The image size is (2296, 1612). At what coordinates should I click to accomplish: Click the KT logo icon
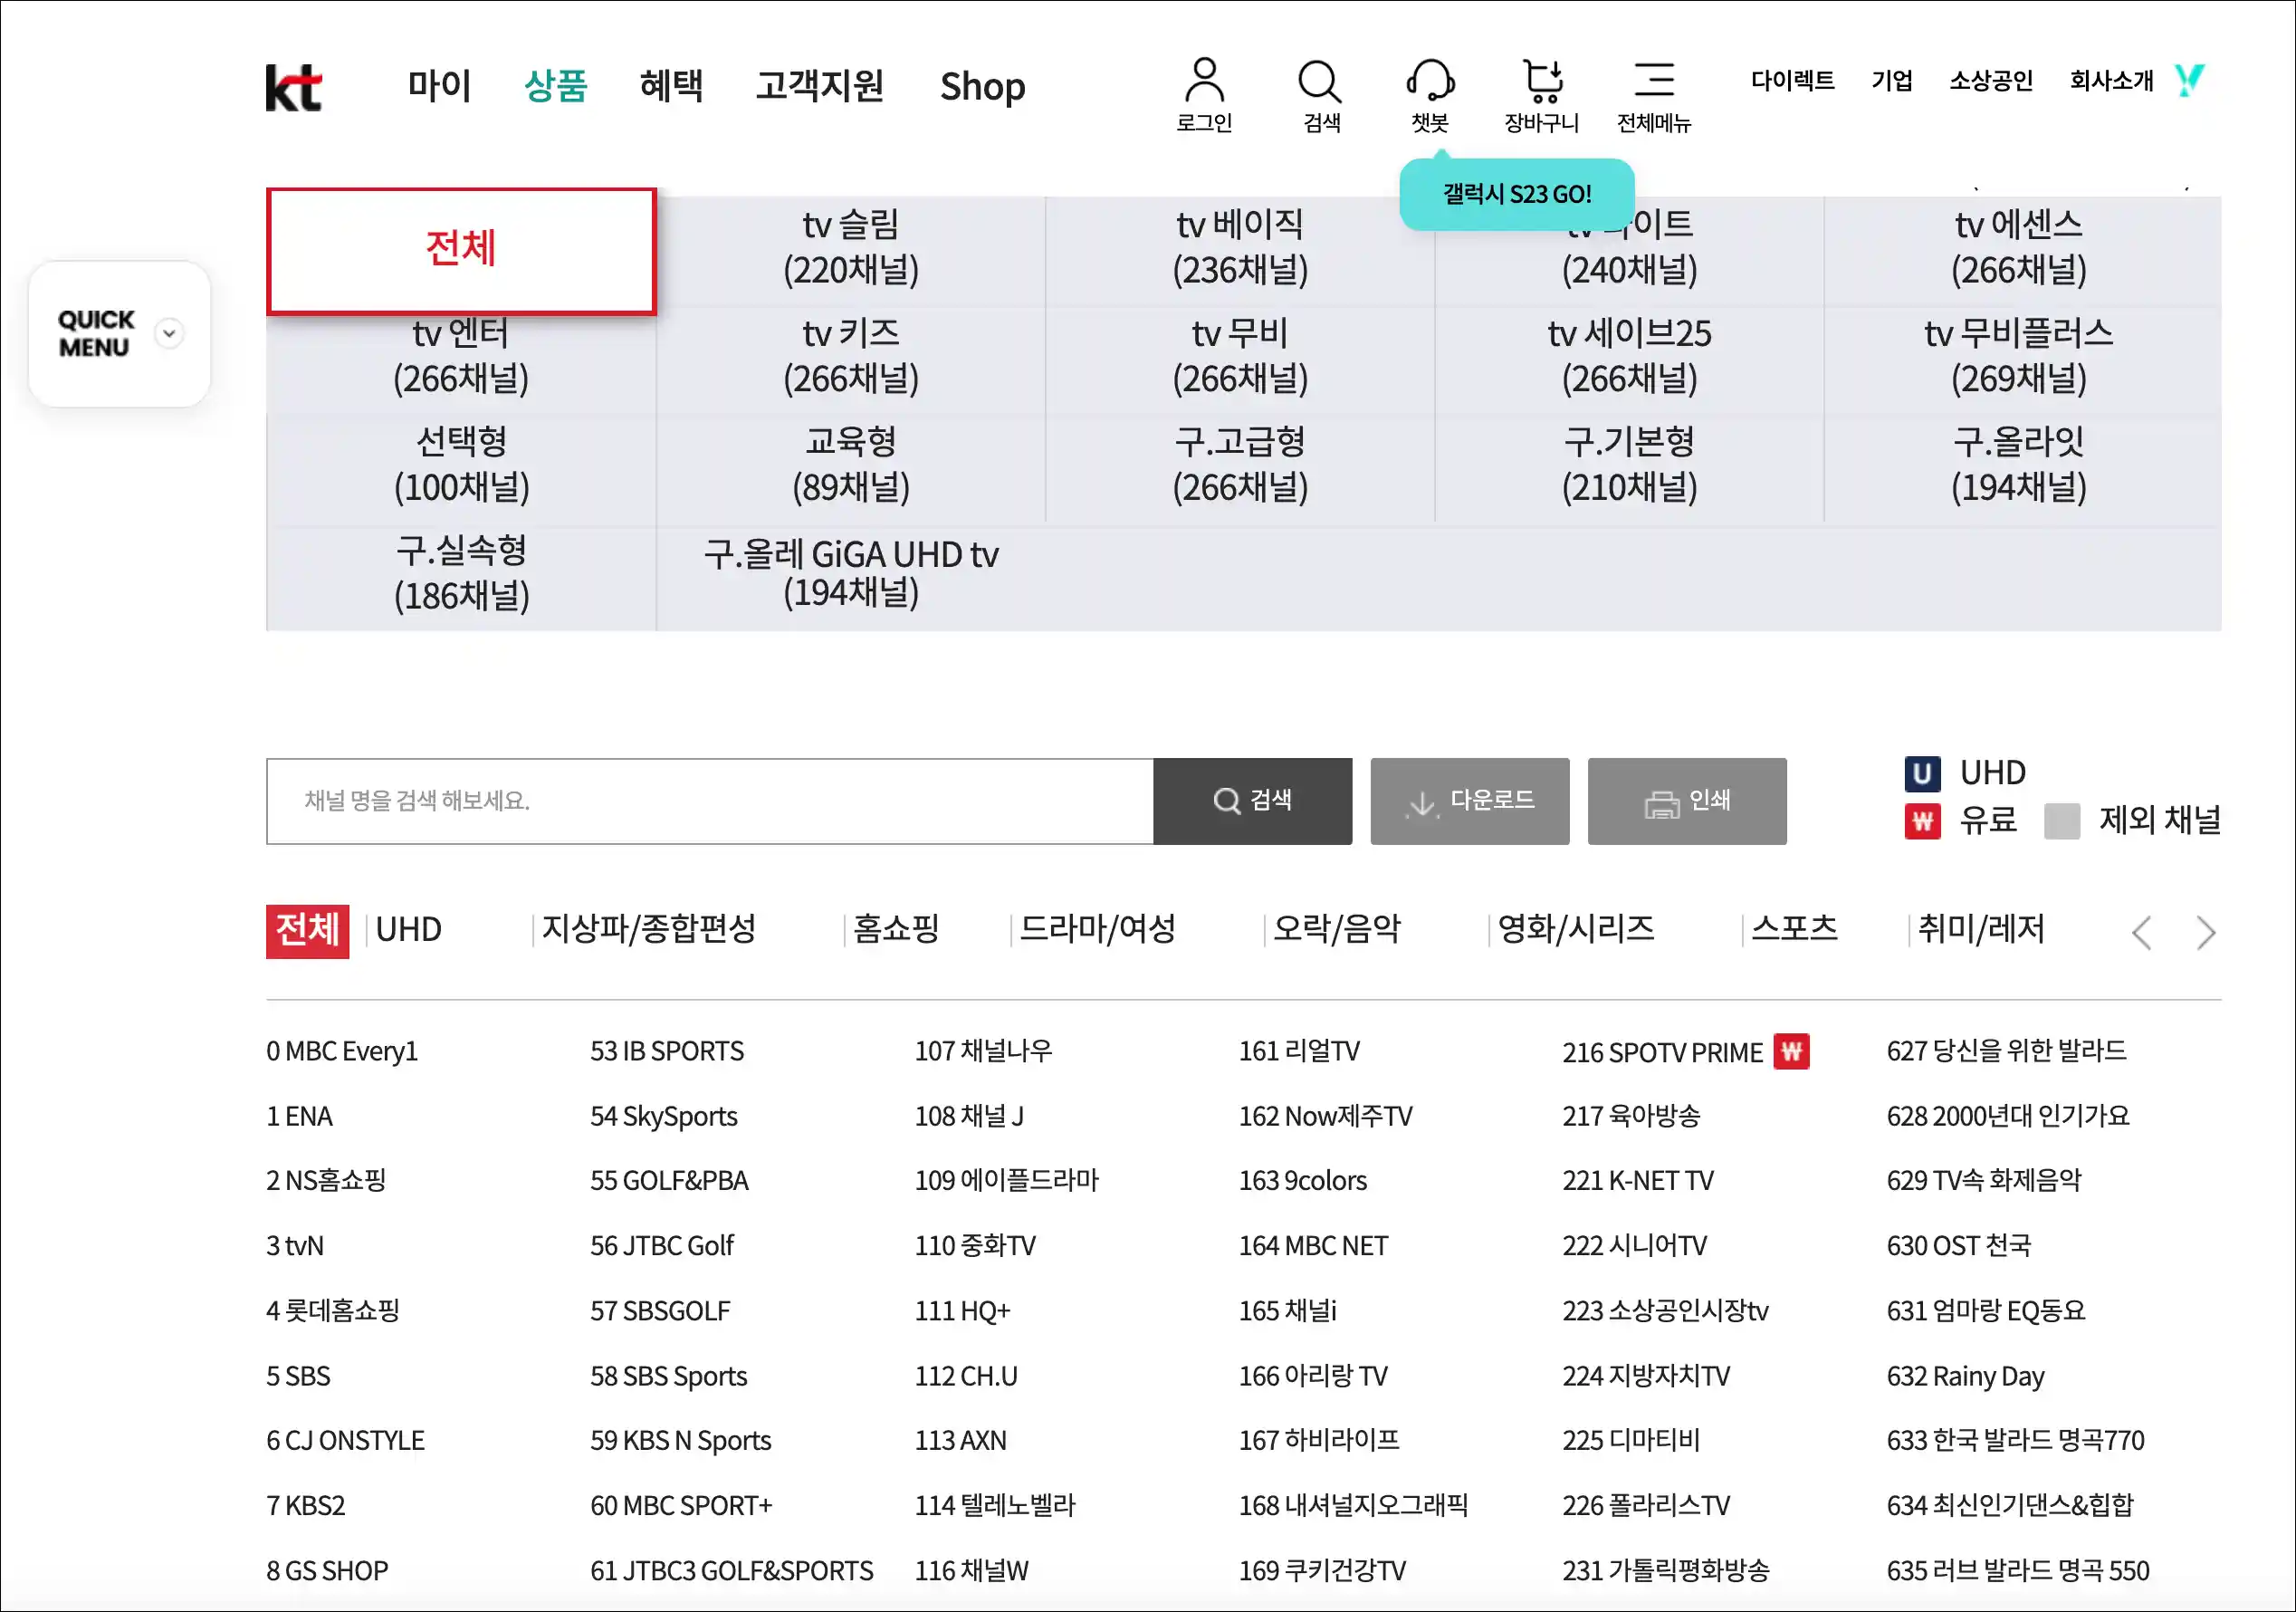(x=293, y=88)
